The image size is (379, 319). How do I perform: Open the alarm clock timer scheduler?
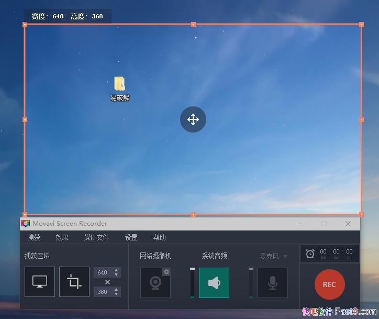point(310,254)
